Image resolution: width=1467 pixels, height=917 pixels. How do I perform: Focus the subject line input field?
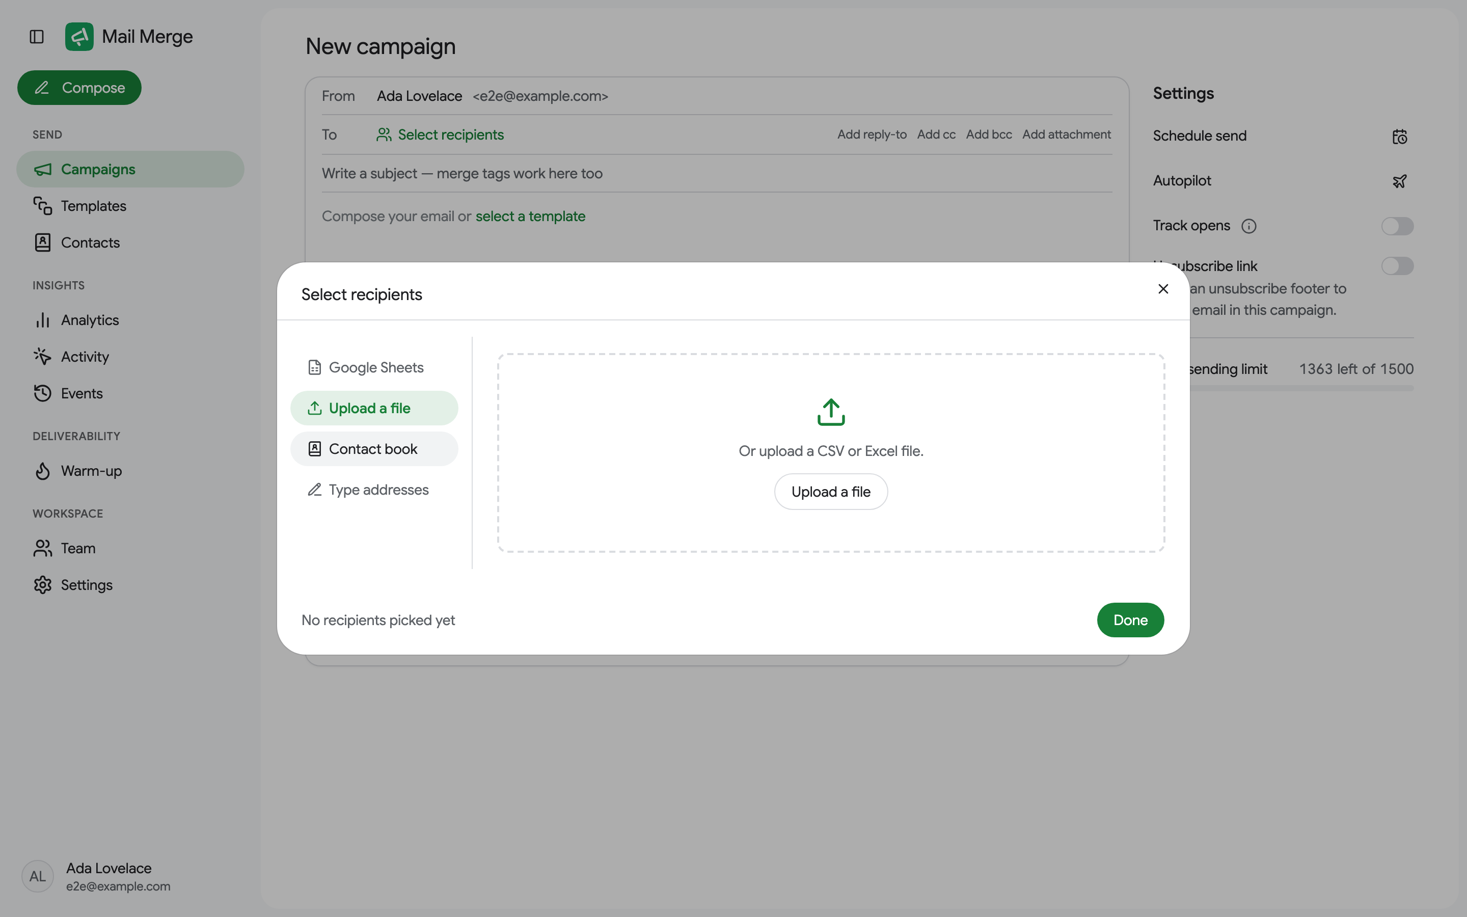[x=717, y=173]
